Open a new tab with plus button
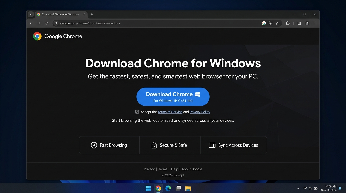This screenshot has width=346, height=193. coord(92,14)
